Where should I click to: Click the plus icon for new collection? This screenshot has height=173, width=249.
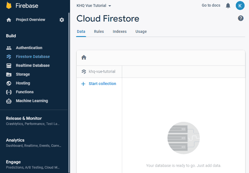click(x=83, y=84)
